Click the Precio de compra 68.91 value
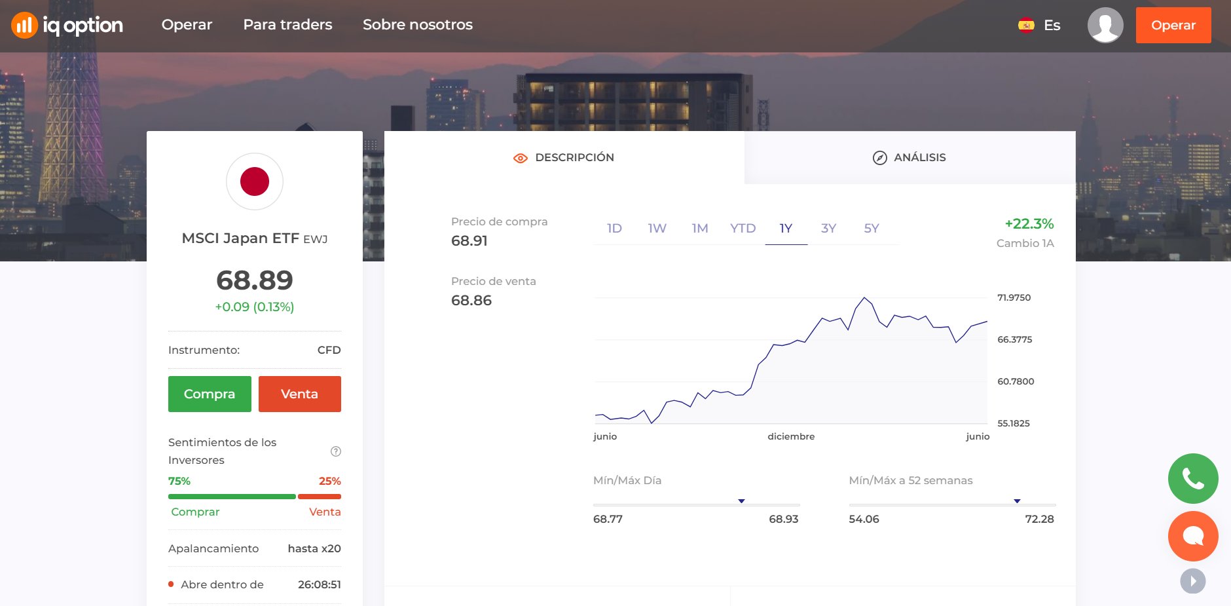Image resolution: width=1231 pixels, height=606 pixels. [x=469, y=241]
